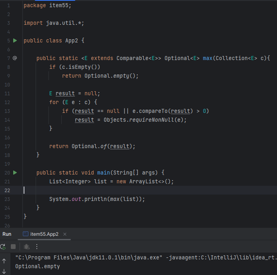The height and width of the screenshot is (275, 277).
Task: Click the java.exe command line in console
Action: point(146,257)
